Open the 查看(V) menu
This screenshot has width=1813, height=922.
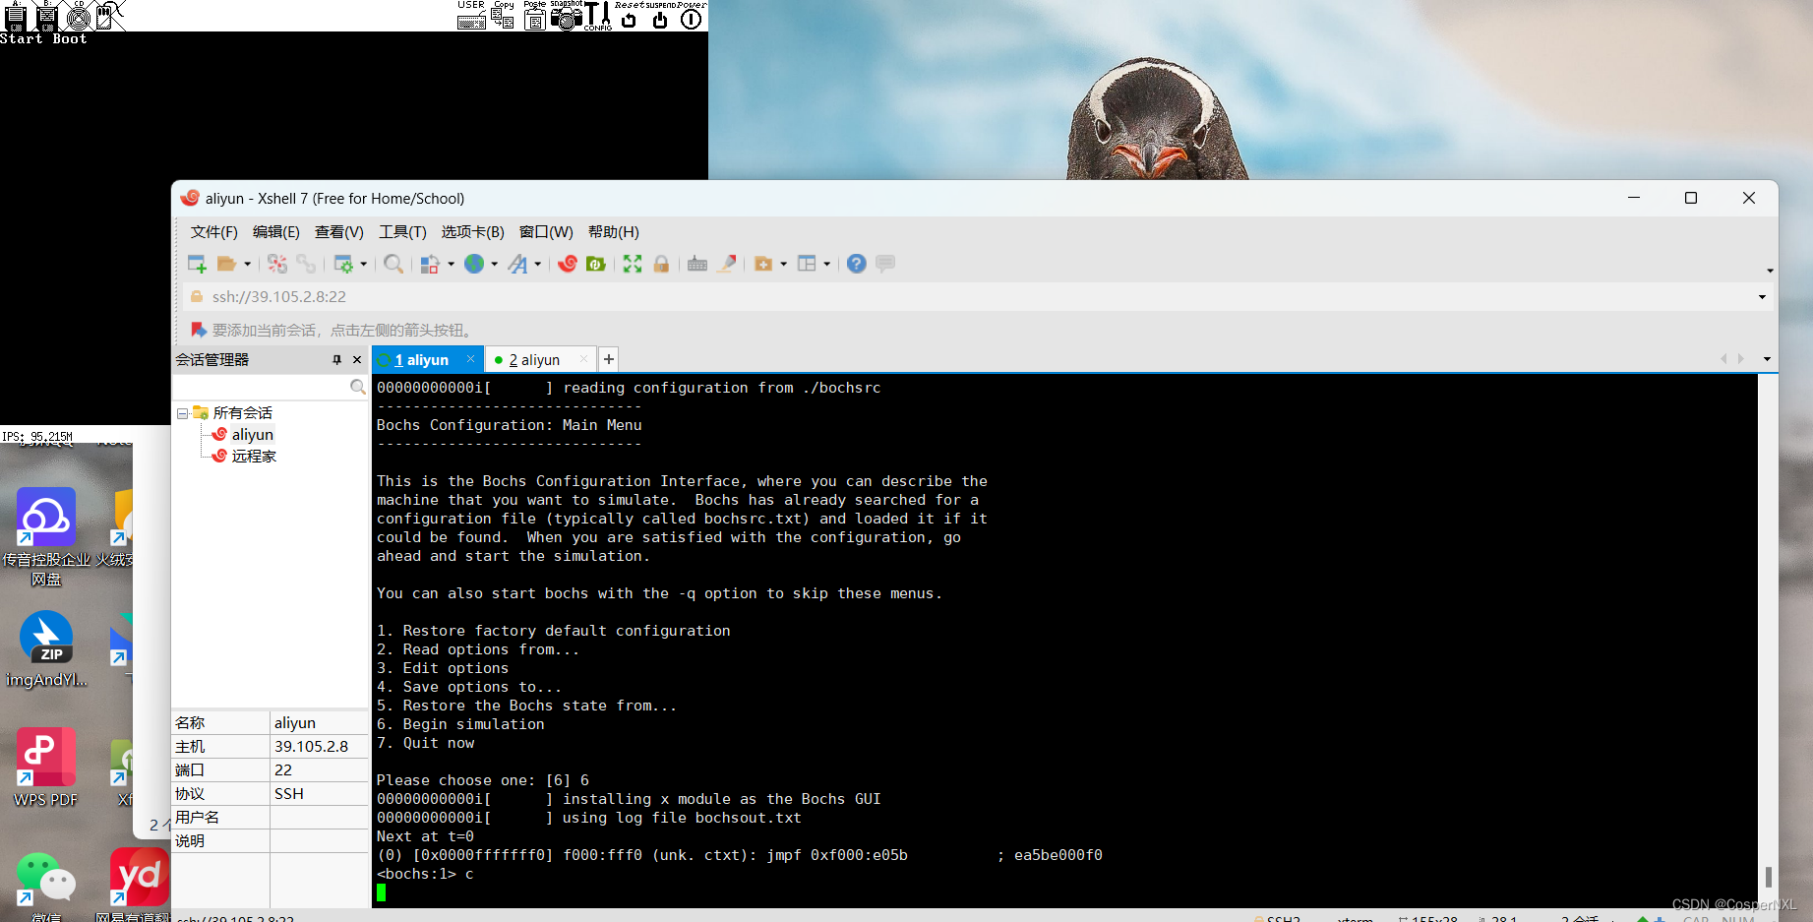[x=338, y=232]
